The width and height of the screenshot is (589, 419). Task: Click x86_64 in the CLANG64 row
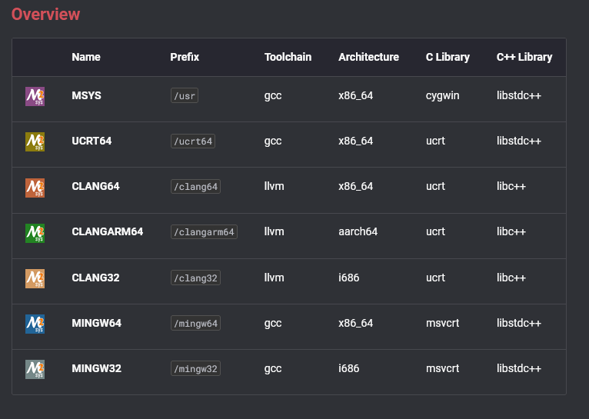355,187
